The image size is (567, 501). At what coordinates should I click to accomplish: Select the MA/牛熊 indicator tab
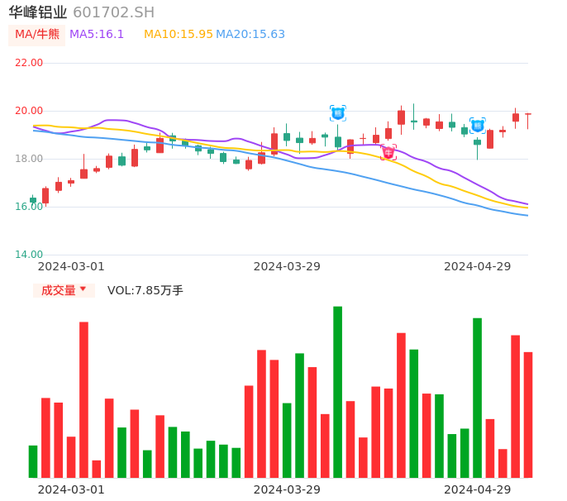click(37, 35)
